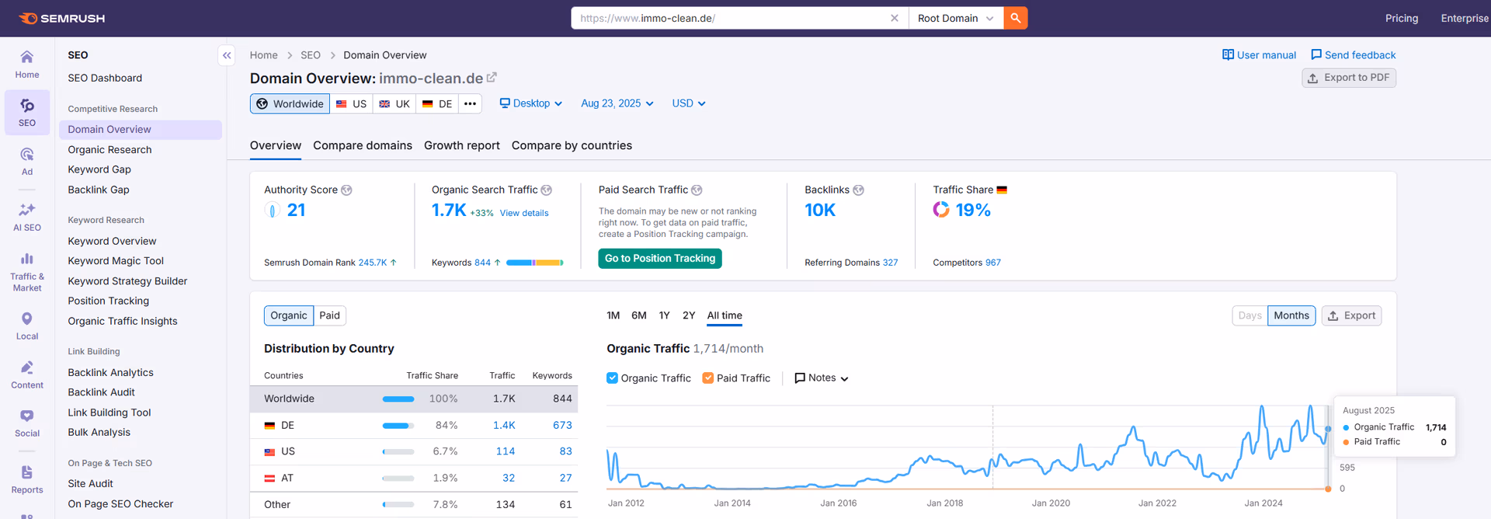Open the Reports sidebar section
The width and height of the screenshot is (1491, 519).
click(x=27, y=479)
